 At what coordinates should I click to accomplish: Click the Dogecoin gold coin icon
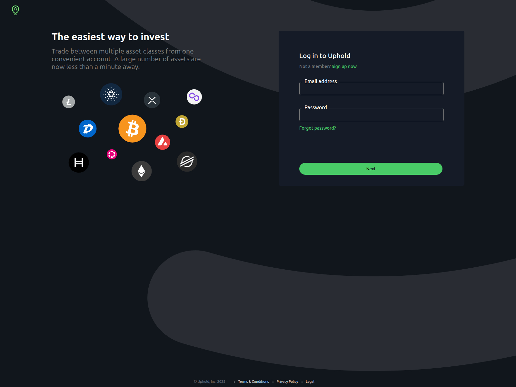click(x=182, y=122)
